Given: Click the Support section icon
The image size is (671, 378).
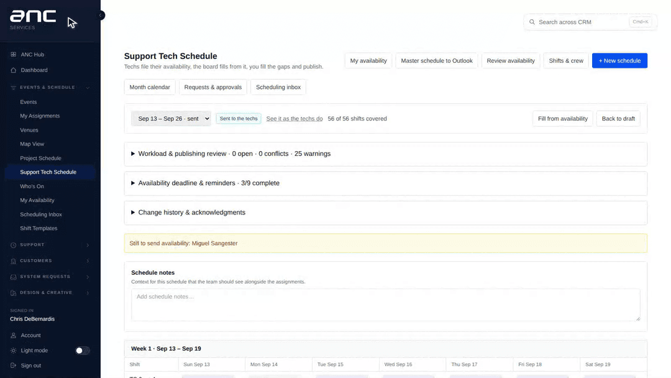Looking at the screenshot, I should coord(13,245).
